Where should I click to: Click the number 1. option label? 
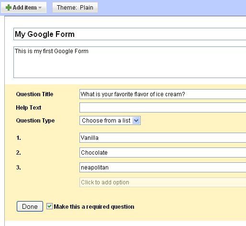click(19, 138)
